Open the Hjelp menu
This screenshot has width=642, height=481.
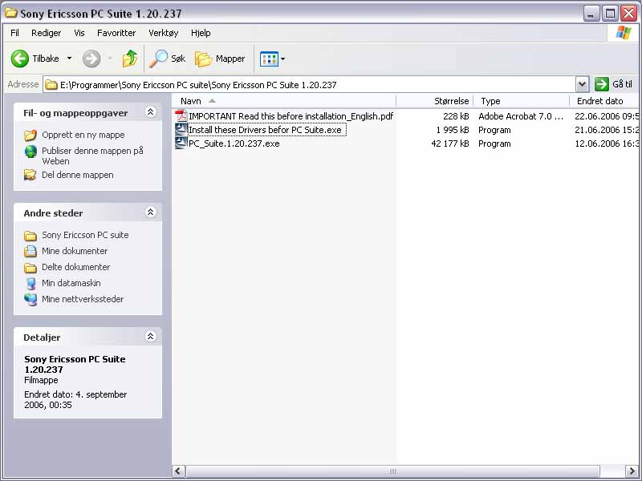201,33
